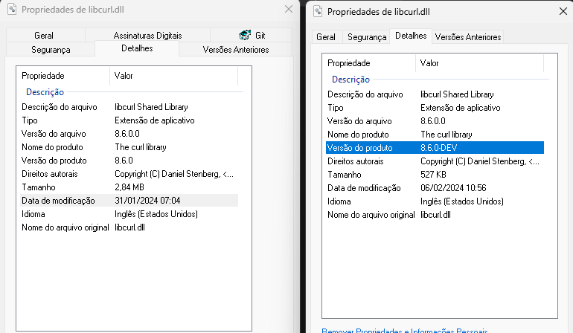Click Remover Propriedades e Informações Pessoais link
Screen dimensions: 573x333
[405, 331]
